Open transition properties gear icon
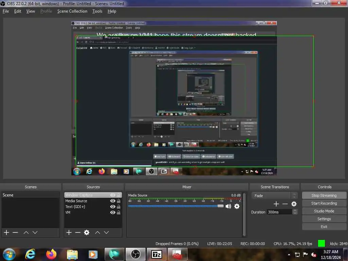Image resolution: width=348 pixels, height=261 pixels. (294, 204)
